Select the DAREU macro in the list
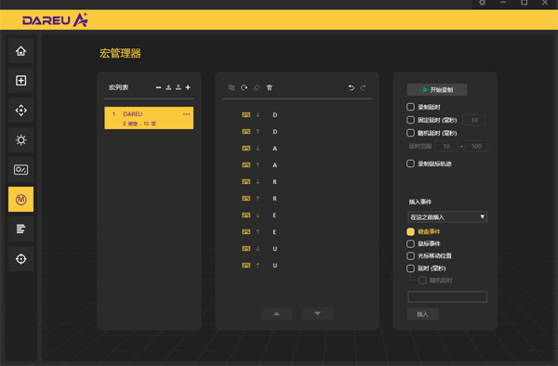This screenshot has width=558, height=366. (x=149, y=118)
